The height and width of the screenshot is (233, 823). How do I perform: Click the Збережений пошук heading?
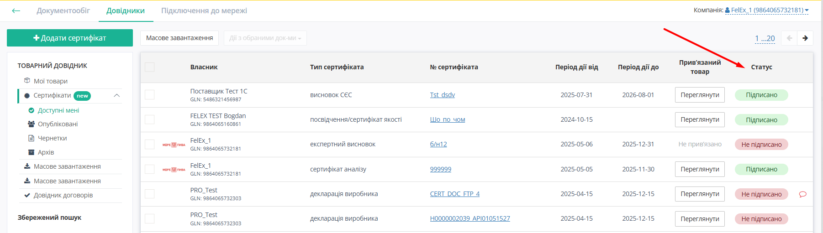(49, 217)
